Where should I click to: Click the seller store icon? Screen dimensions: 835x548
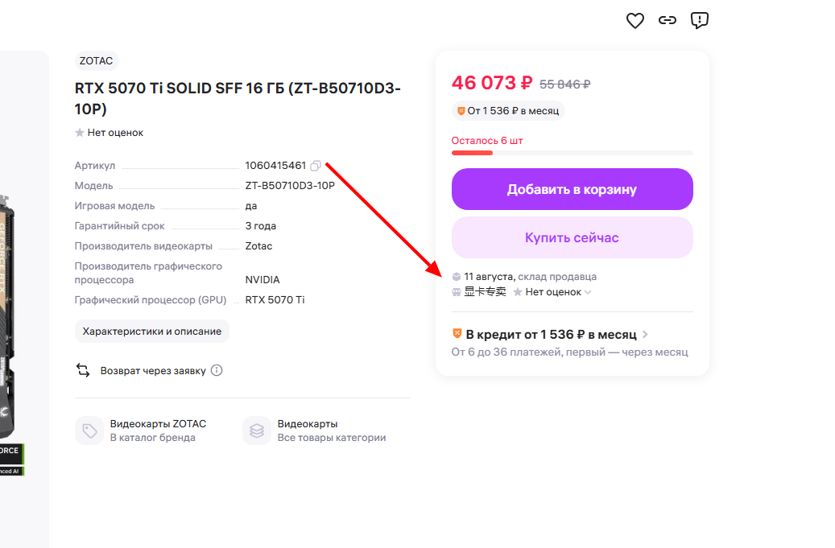pos(457,292)
